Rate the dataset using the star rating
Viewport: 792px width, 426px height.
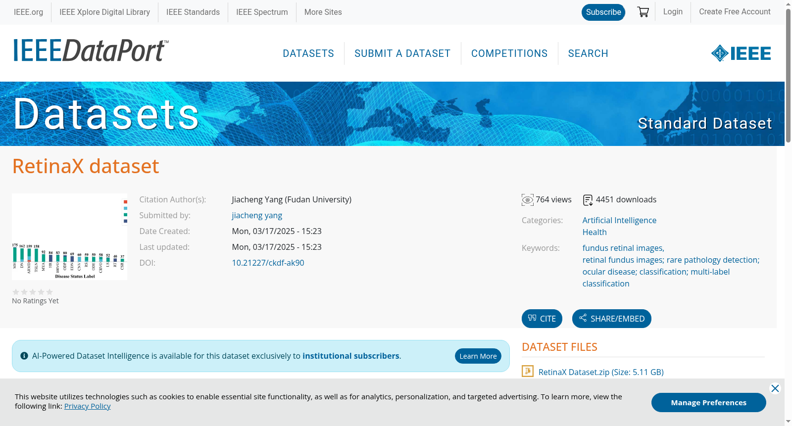[x=33, y=292]
